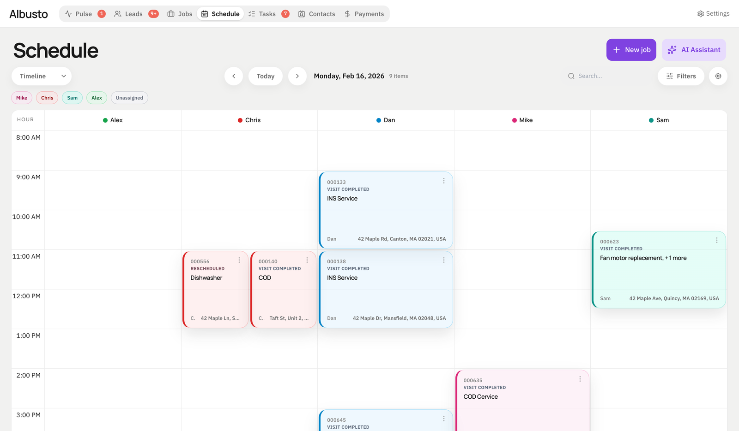Open options menu for job 000138

[444, 260]
